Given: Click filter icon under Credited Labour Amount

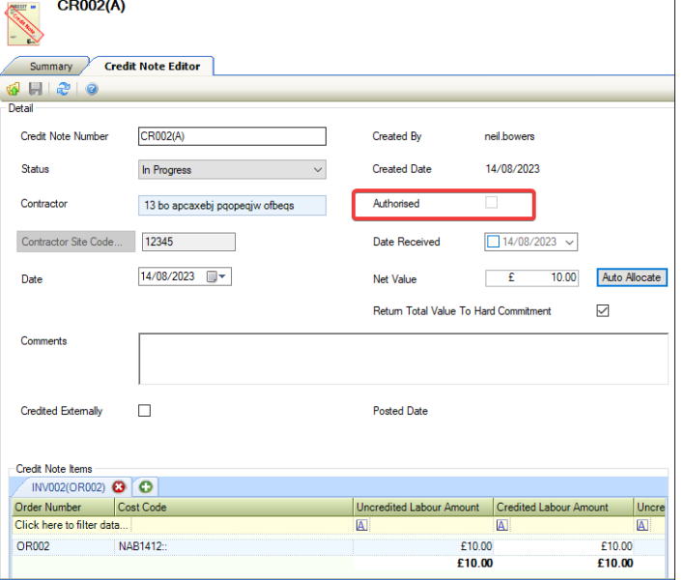Looking at the screenshot, I should [502, 525].
